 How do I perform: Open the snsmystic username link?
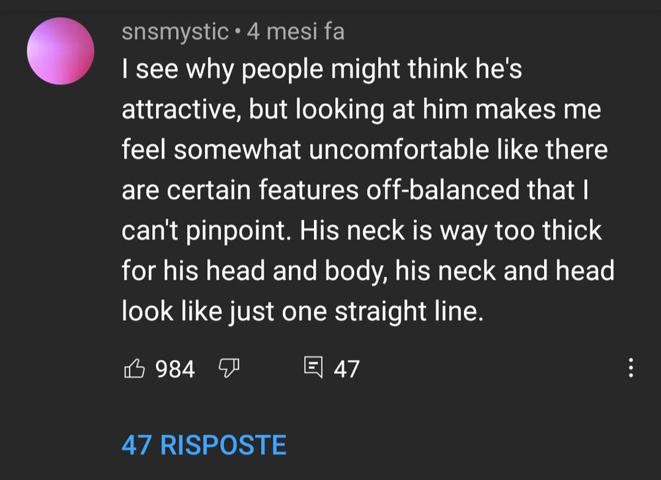pos(175,32)
